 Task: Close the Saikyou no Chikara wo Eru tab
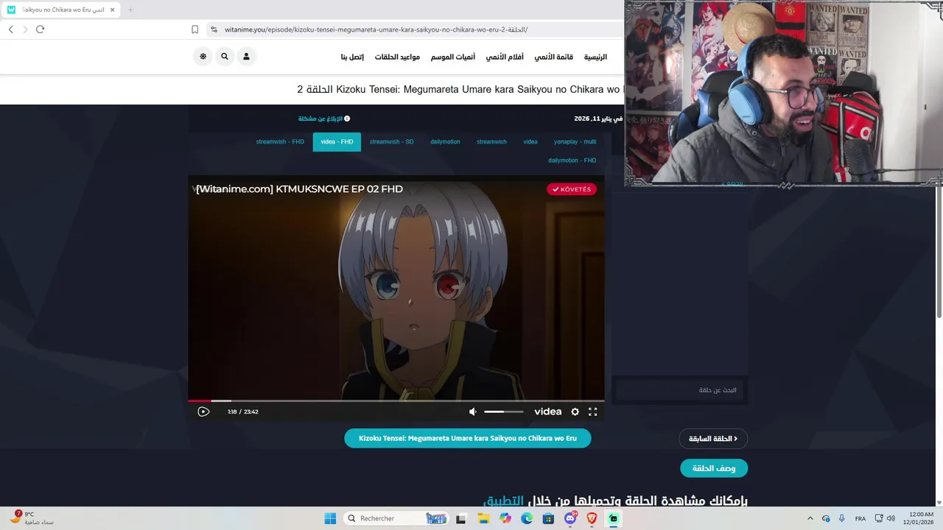pos(113,10)
